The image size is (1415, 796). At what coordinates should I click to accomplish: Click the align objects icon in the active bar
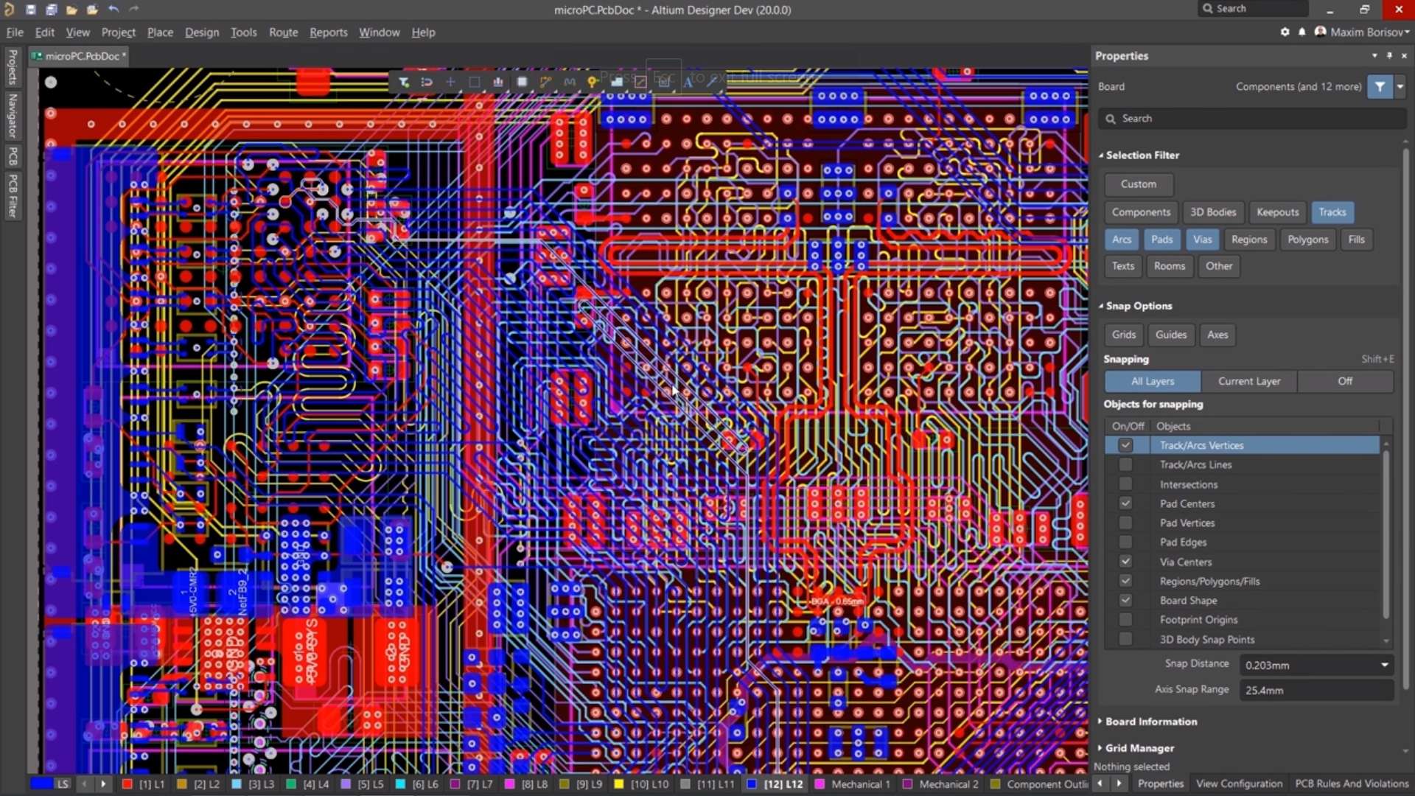pyautogui.click(x=498, y=82)
